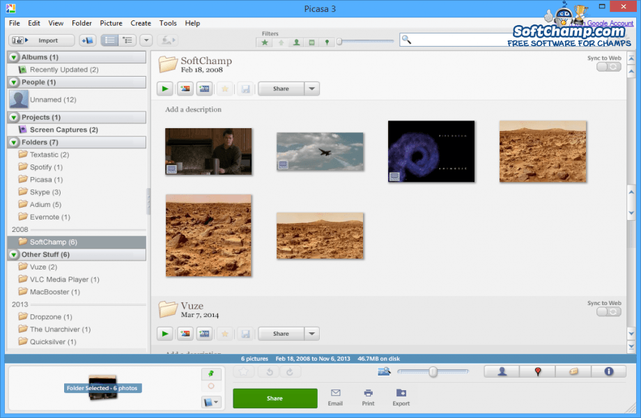641x418 pixels.
Task: Filter photos showing faces
Action: (296, 42)
